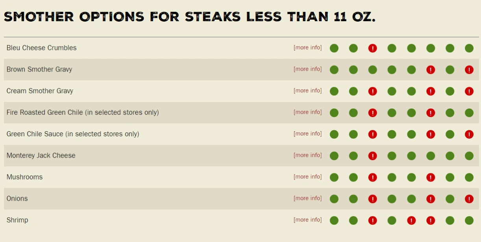Open more info for Bleu Cheese Crumbles
This screenshot has height=242, width=481.
point(307,48)
